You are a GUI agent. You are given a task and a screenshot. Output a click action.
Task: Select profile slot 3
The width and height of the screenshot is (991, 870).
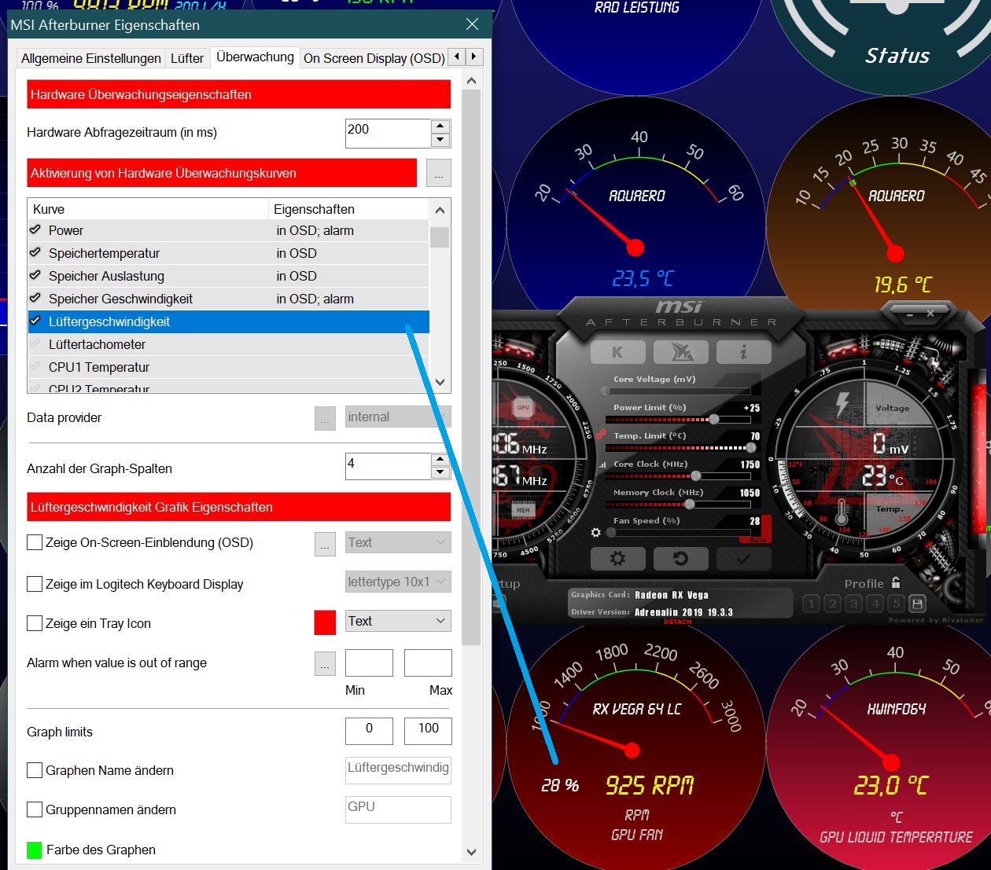click(x=853, y=604)
